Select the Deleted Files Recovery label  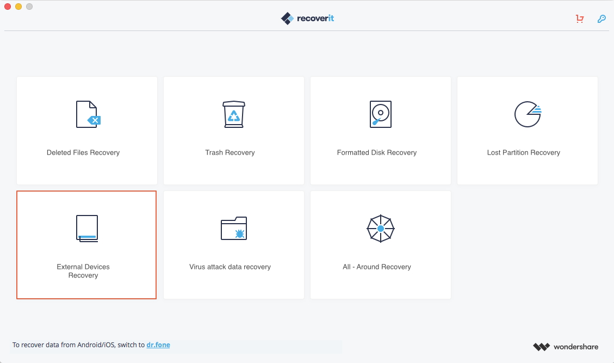(83, 152)
